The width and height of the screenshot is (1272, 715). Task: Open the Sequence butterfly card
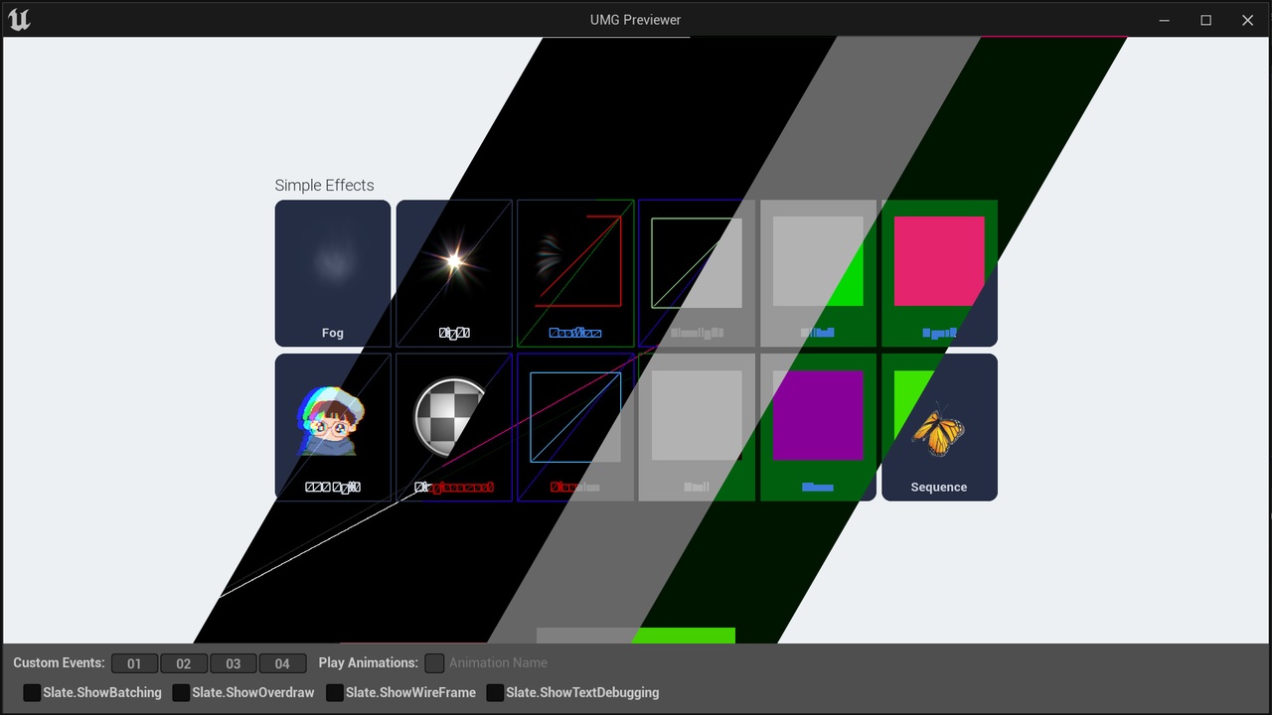tap(939, 427)
